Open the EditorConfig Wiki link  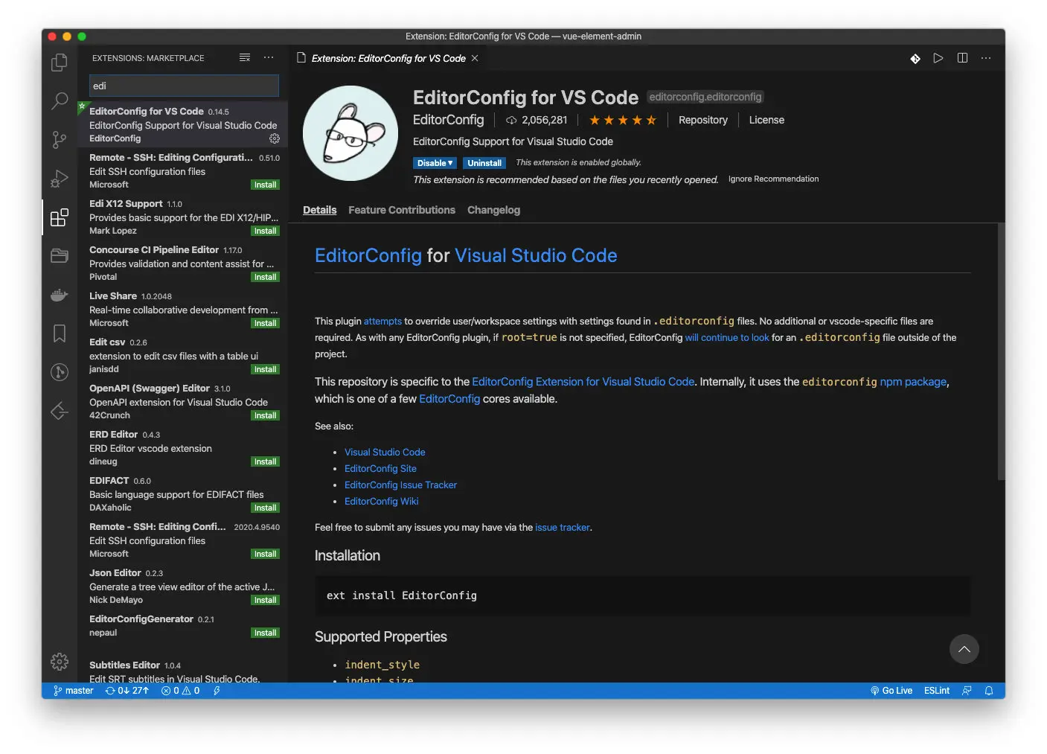[381, 501]
